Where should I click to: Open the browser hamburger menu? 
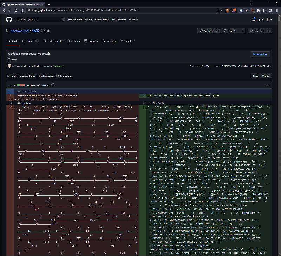(277, 11)
